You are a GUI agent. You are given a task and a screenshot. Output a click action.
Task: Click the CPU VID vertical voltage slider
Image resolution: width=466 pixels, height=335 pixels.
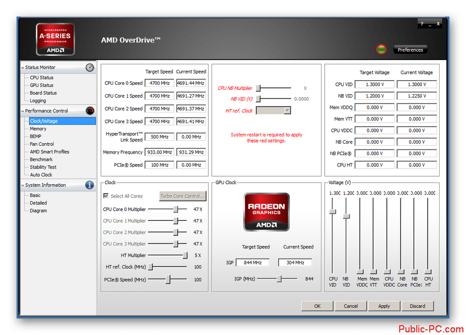(332, 236)
